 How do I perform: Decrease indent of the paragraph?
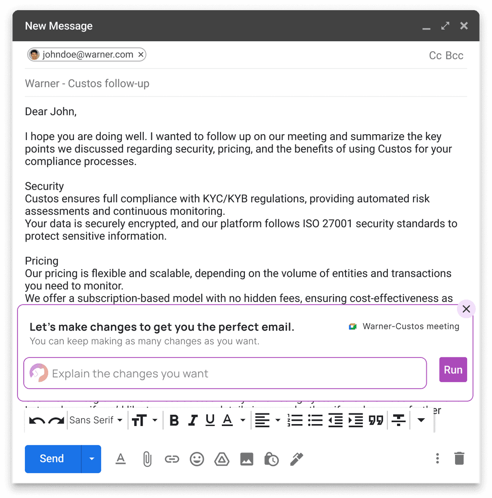click(335, 420)
